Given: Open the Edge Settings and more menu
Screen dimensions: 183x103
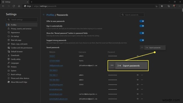Looking at the screenshot, I should [180, 6].
